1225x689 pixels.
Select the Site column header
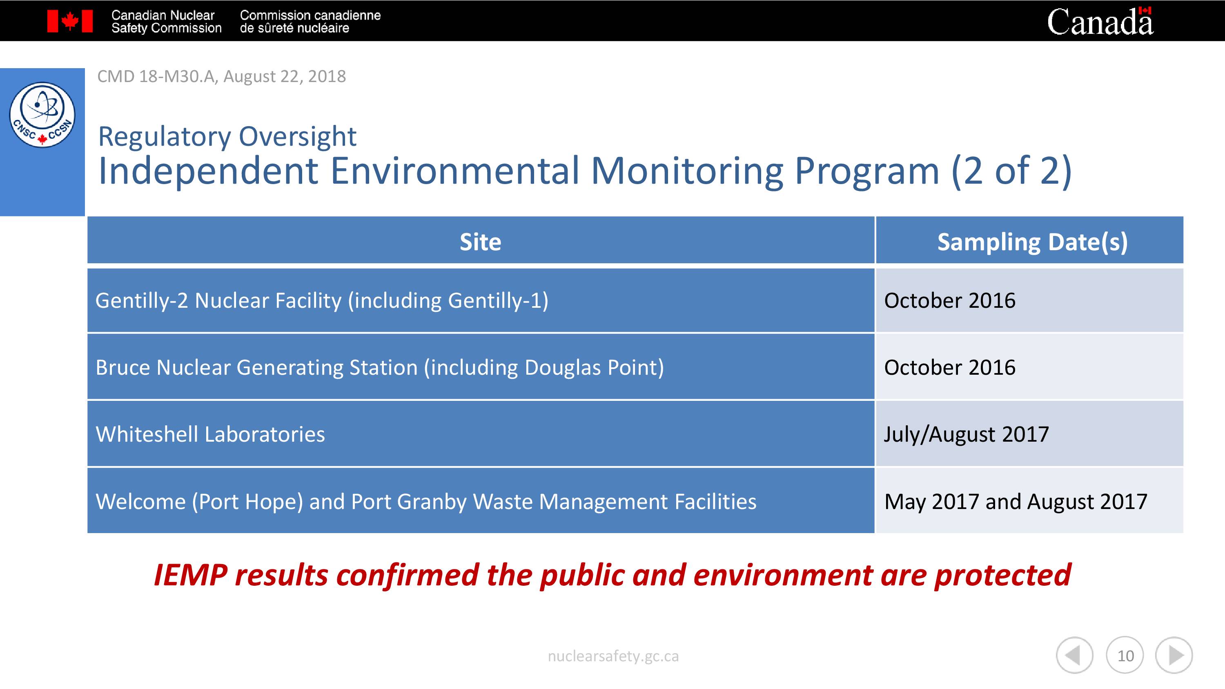[481, 240]
